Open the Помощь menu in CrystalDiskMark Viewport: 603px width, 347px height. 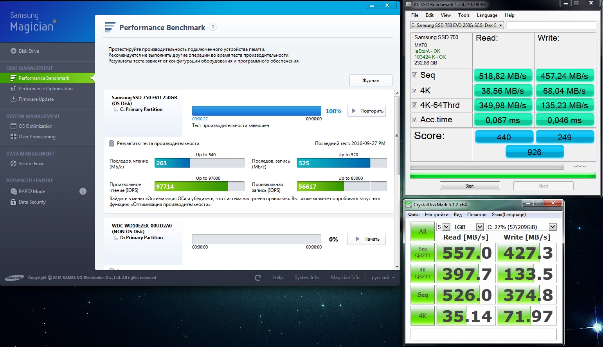point(477,215)
